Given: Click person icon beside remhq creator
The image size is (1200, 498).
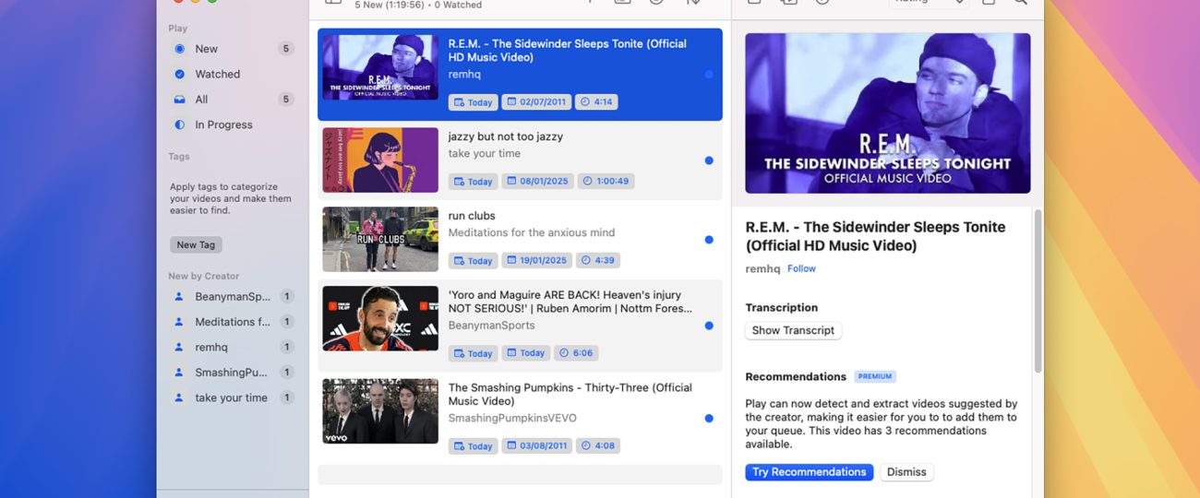Looking at the screenshot, I should coord(179,348).
